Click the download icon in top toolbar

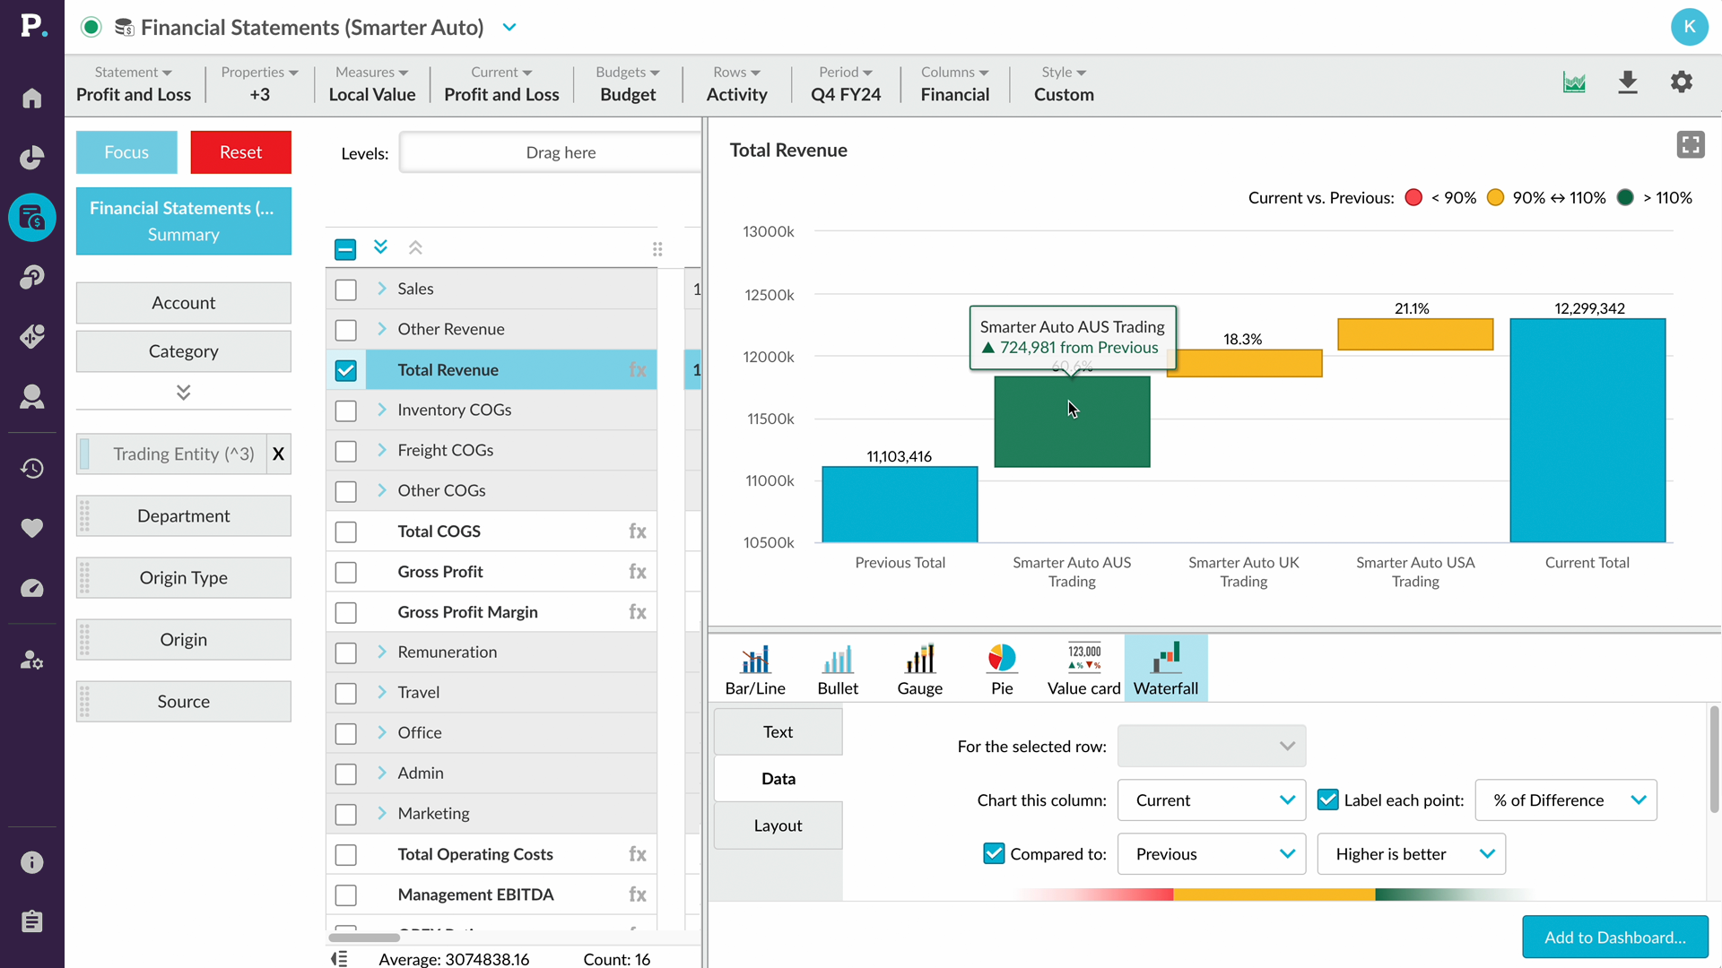pos(1628,82)
